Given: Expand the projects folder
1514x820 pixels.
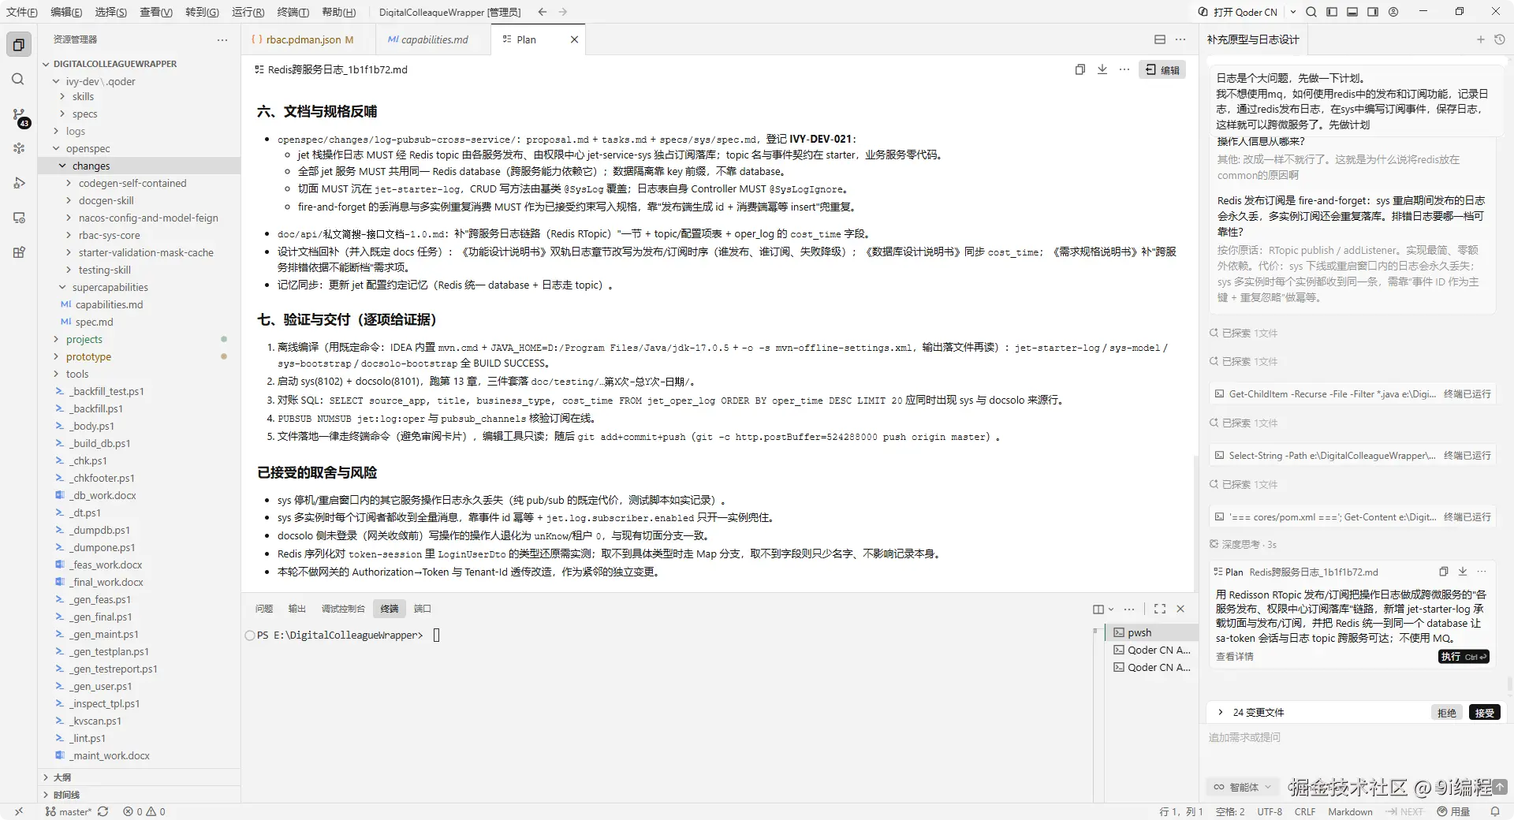Looking at the screenshot, I should pyautogui.click(x=84, y=339).
